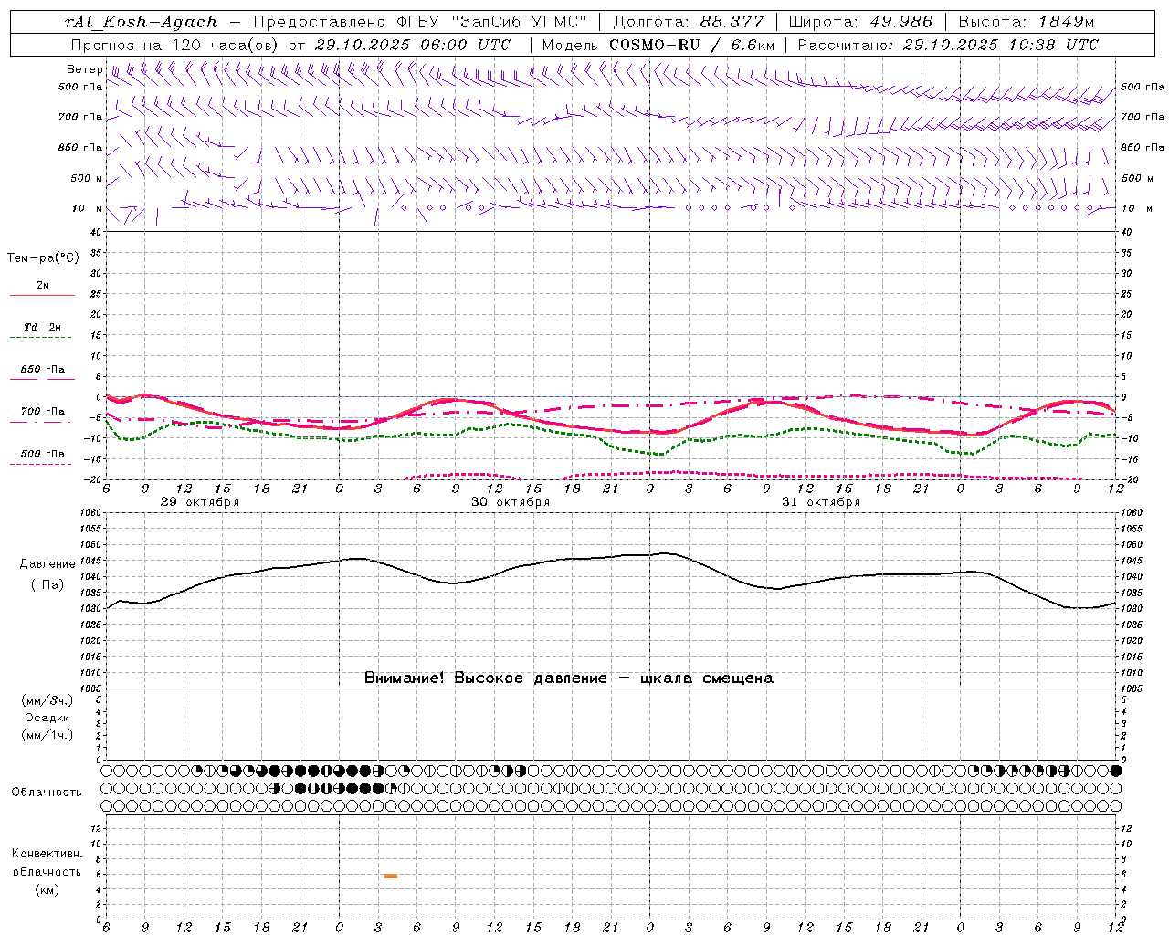Click the Тем-ра(°C) heading
The image size is (1169, 935).
[x=43, y=258]
